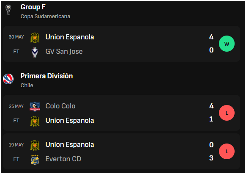
Task: Click the GV San Jose club crest
Action: tap(35, 52)
